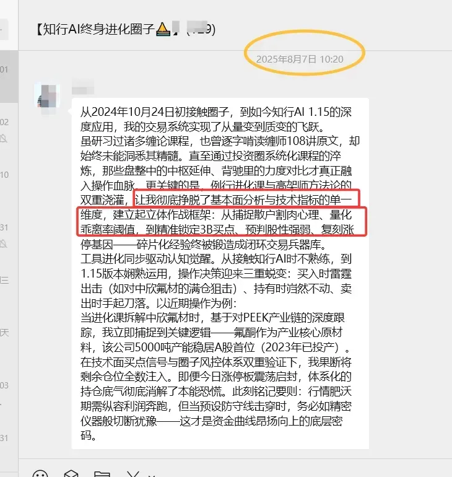452x477 pixels.
Task: Expand the screenshot options arrow
Action: tap(152, 476)
